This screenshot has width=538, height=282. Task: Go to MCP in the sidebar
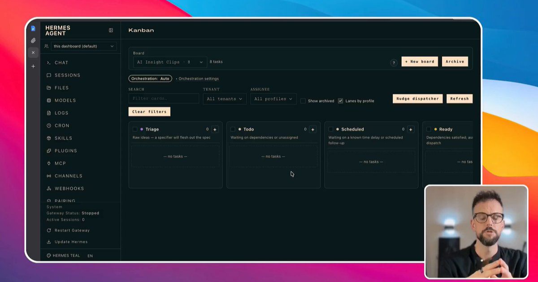(60, 163)
